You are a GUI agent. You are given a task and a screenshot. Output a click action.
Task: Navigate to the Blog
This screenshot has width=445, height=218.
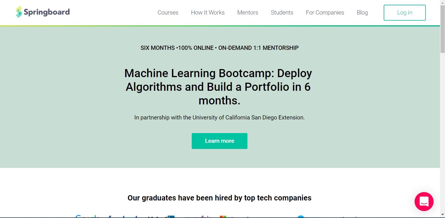pyautogui.click(x=362, y=13)
